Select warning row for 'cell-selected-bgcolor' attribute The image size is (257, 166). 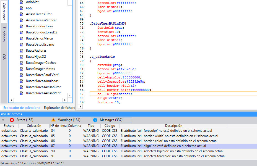click(x=128, y=151)
